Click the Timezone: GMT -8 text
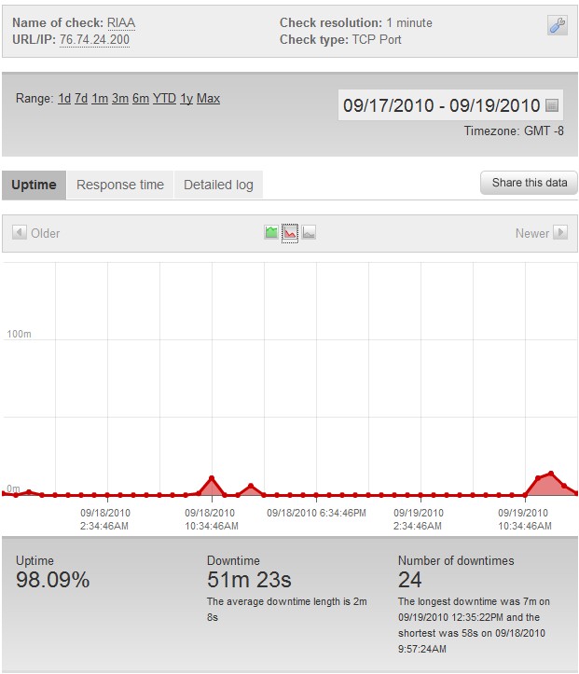This screenshot has height=674, width=579. click(x=514, y=131)
